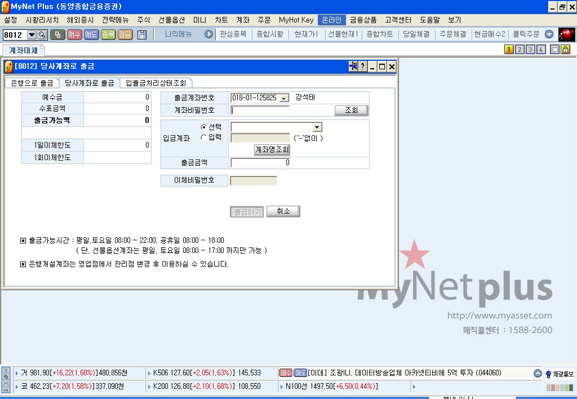
Task: Expand the 코 462.23 index ticker arrow
Action: point(17,387)
